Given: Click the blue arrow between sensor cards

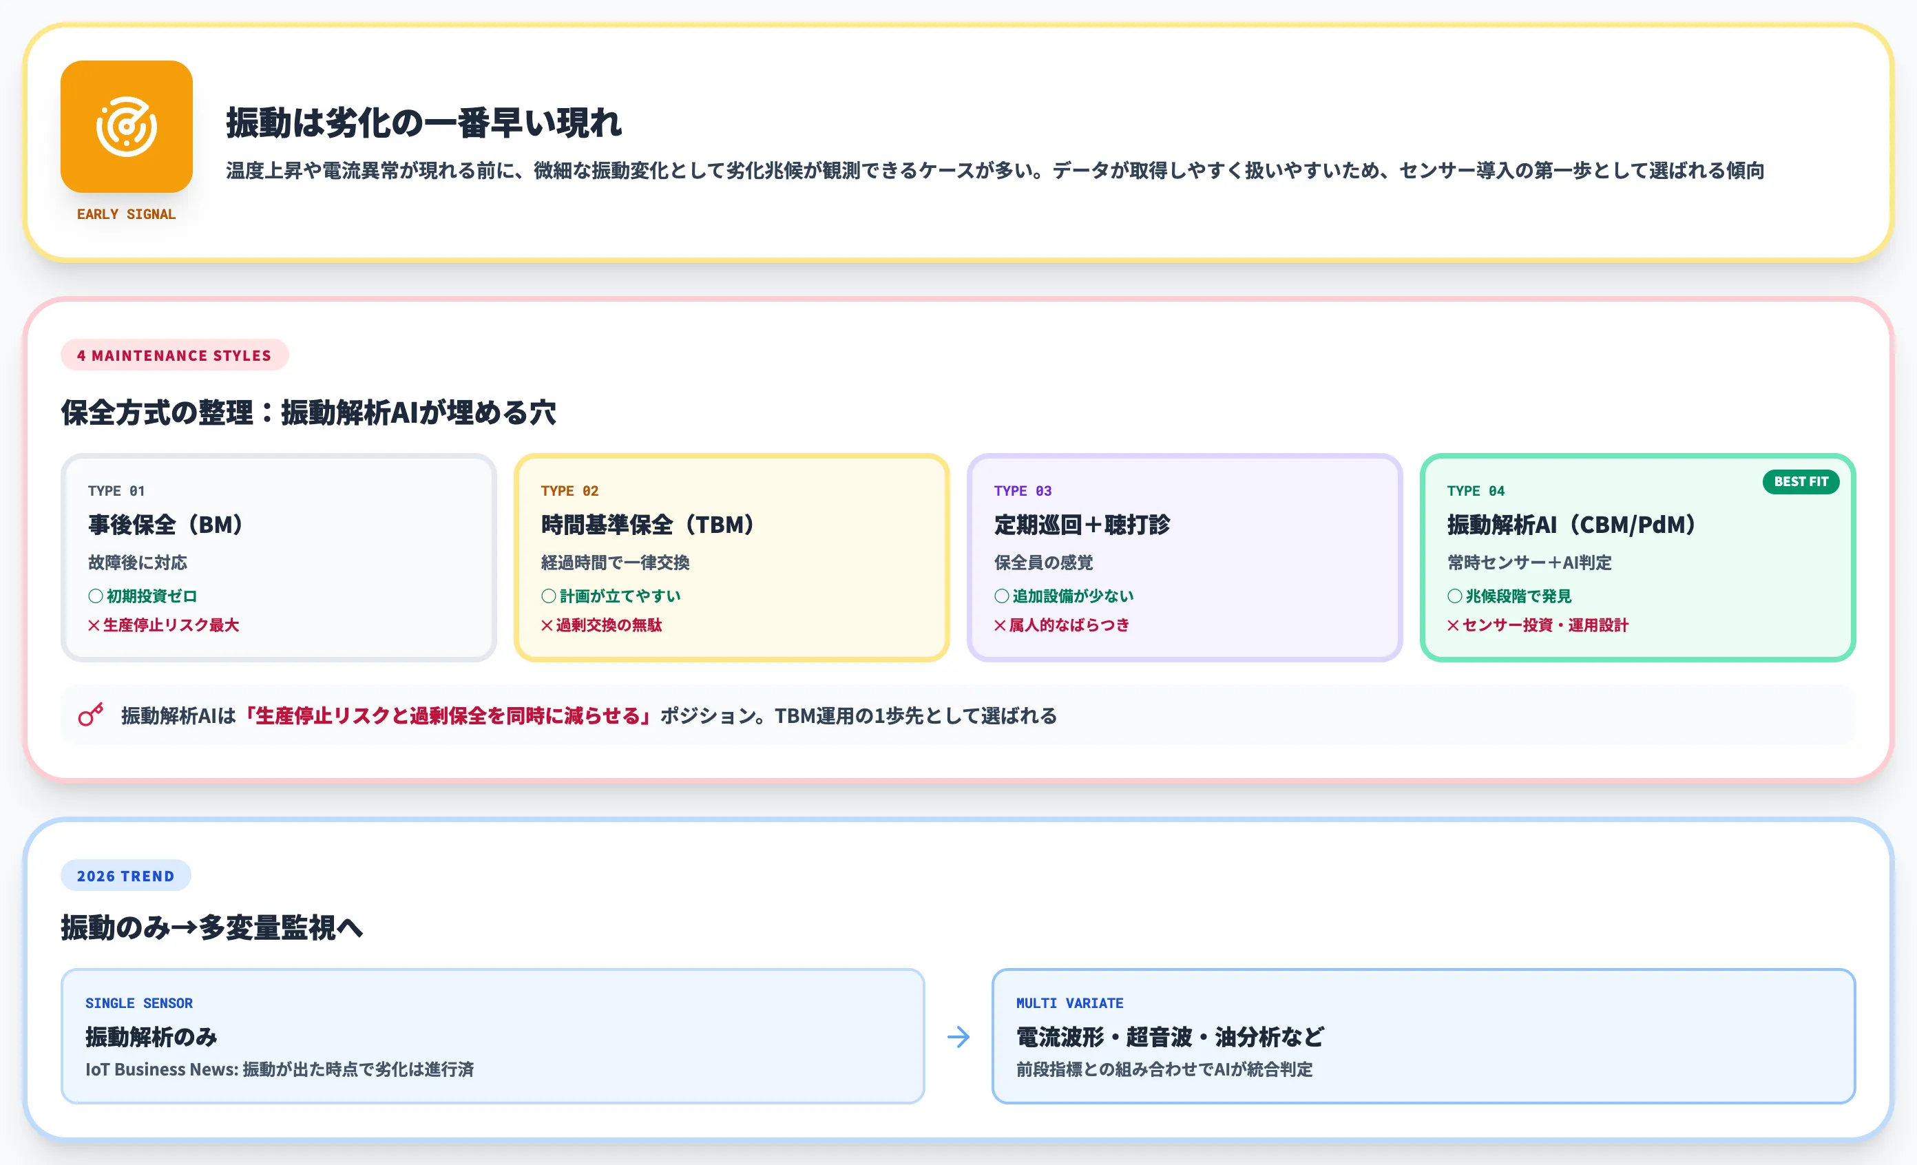Looking at the screenshot, I should pyautogui.click(x=958, y=1037).
